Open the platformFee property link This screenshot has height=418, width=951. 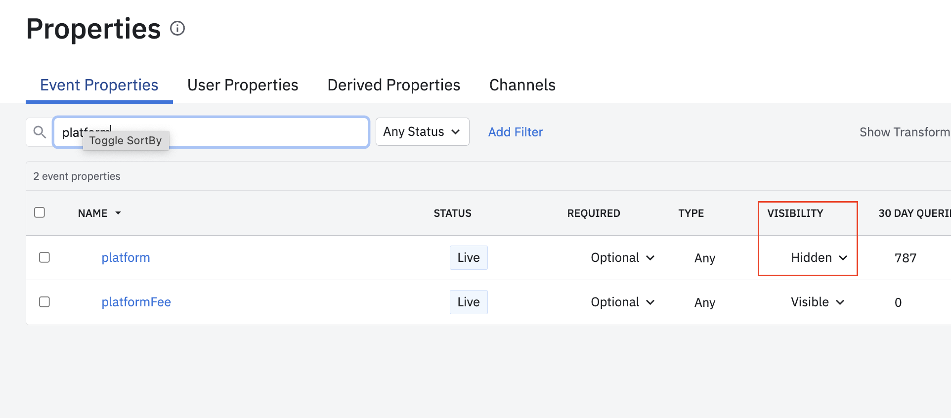(x=136, y=302)
